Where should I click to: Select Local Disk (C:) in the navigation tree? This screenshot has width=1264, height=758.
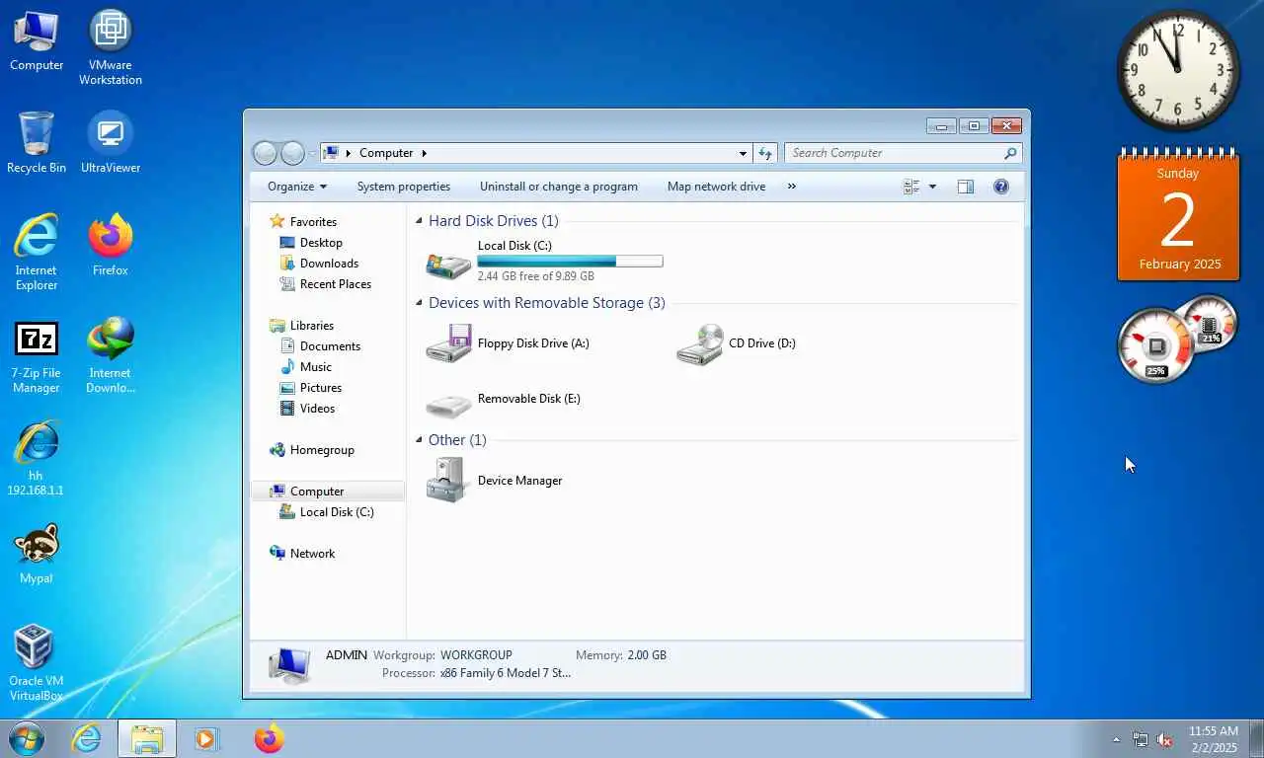(337, 512)
